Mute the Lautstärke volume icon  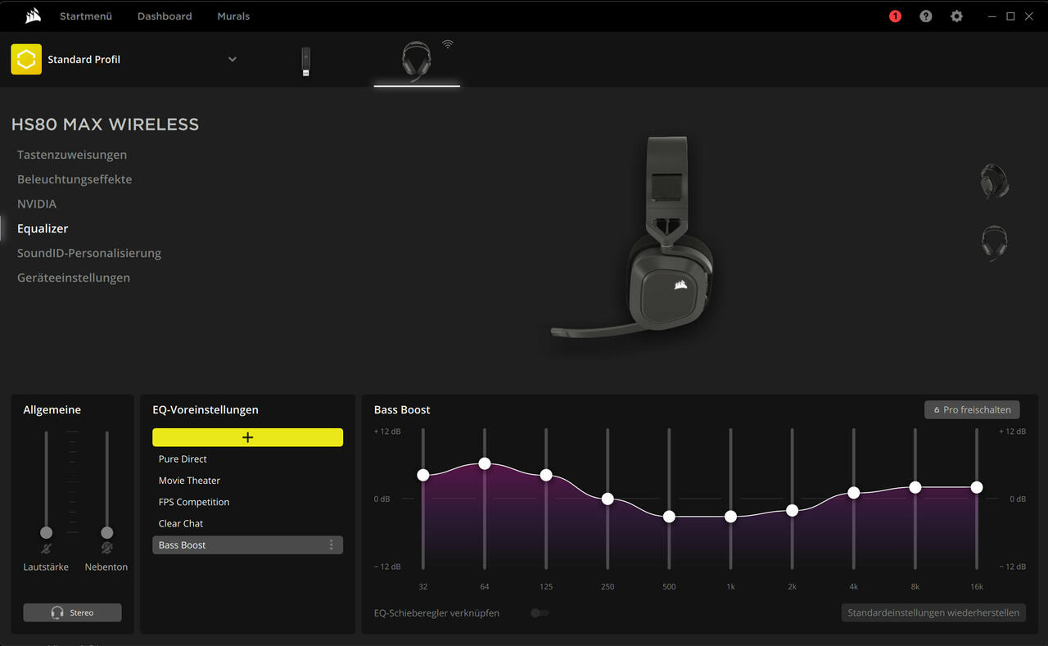click(x=46, y=549)
